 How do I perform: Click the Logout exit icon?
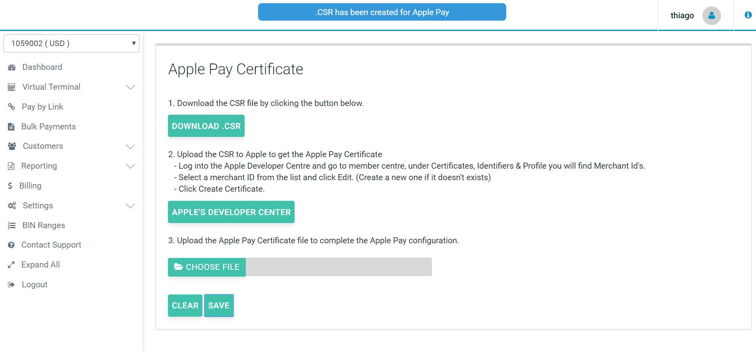11,285
